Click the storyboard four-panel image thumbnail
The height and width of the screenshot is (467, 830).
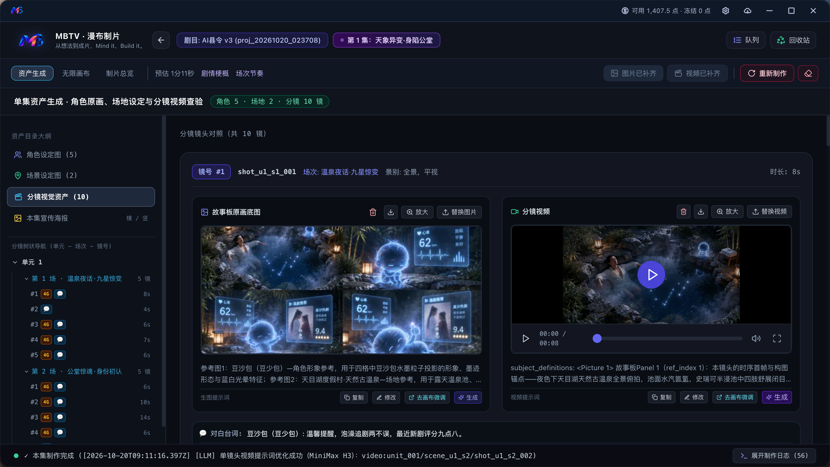click(341, 290)
